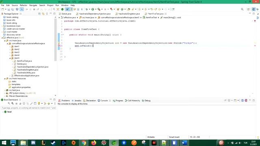The image size is (260, 146).
Task: Open Package Explorer view menu
Action: pos(47,14)
